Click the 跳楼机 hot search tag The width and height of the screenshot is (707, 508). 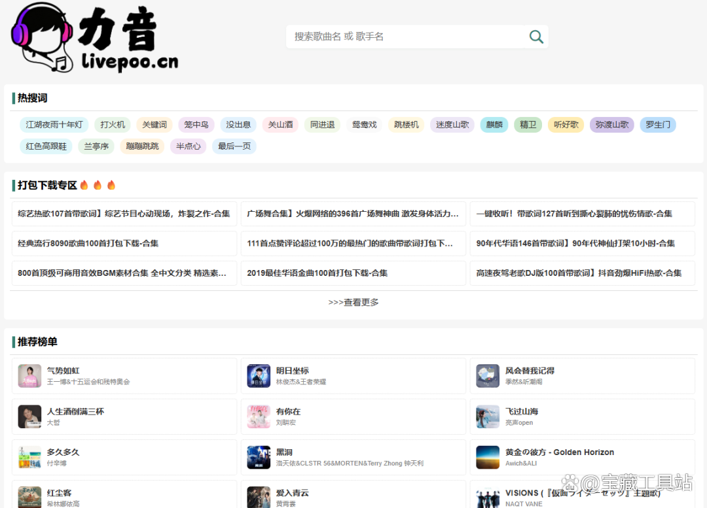point(406,124)
